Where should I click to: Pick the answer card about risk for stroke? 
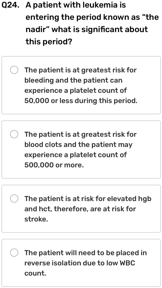(x=81, y=209)
